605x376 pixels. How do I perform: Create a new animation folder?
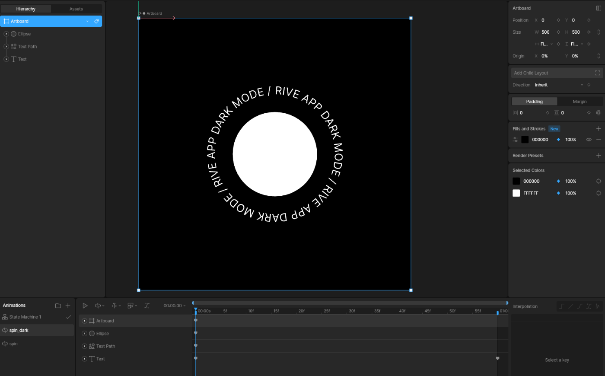pyautogui.click(x=58, y=306)
